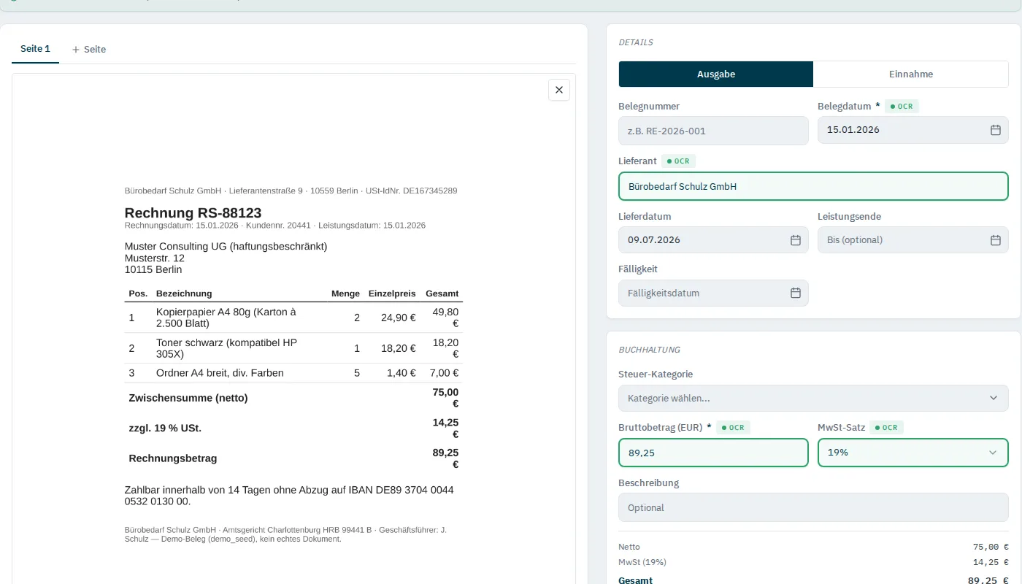The height and width of the screenshot is (584, 1022).
Task: Click the Lieferdatum field 09.07.2026
Action: [713, 240]
